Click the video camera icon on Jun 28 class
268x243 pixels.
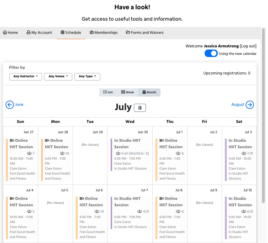point(47,140)
